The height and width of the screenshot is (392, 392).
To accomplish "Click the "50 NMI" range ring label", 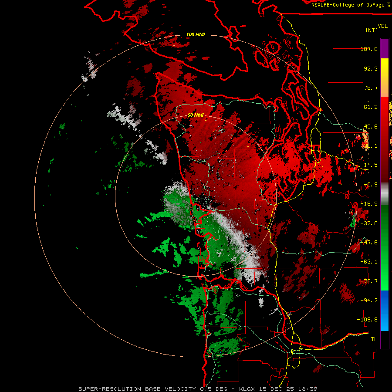I will pos(196,115).
